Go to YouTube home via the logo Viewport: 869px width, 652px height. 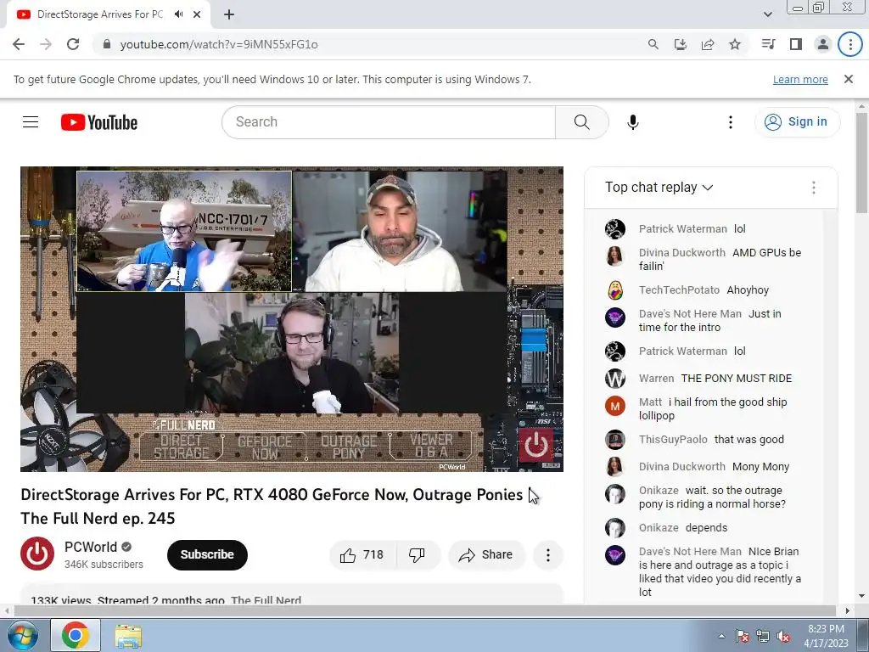click(99, 122)
